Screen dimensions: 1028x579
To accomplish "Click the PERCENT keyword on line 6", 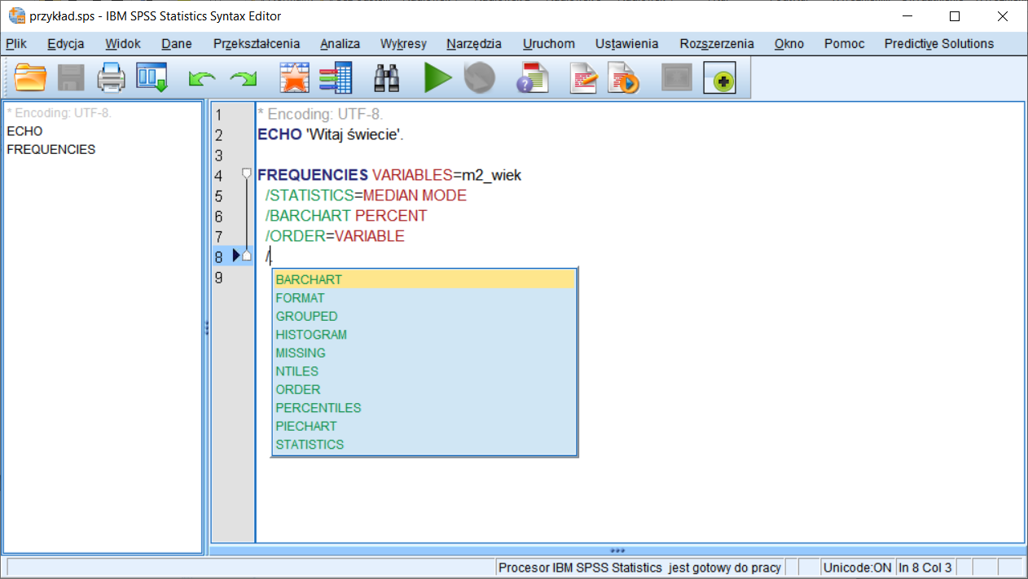I will point(391,216).
